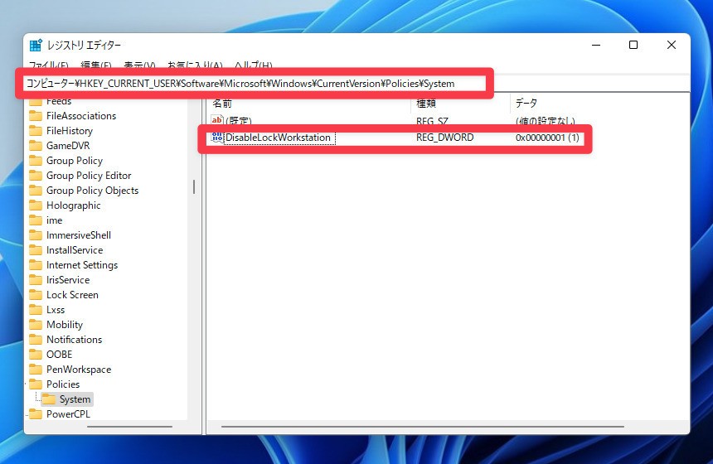
Task: Click the FileAssociations folder icon
Action: click(36, 116)
